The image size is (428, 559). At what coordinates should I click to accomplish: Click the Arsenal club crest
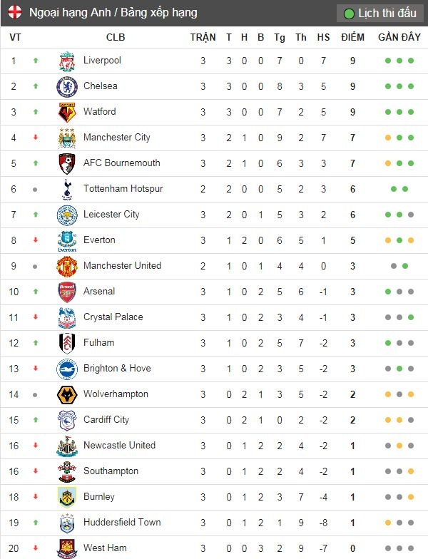pyautogui.click(x=67, y=292)
